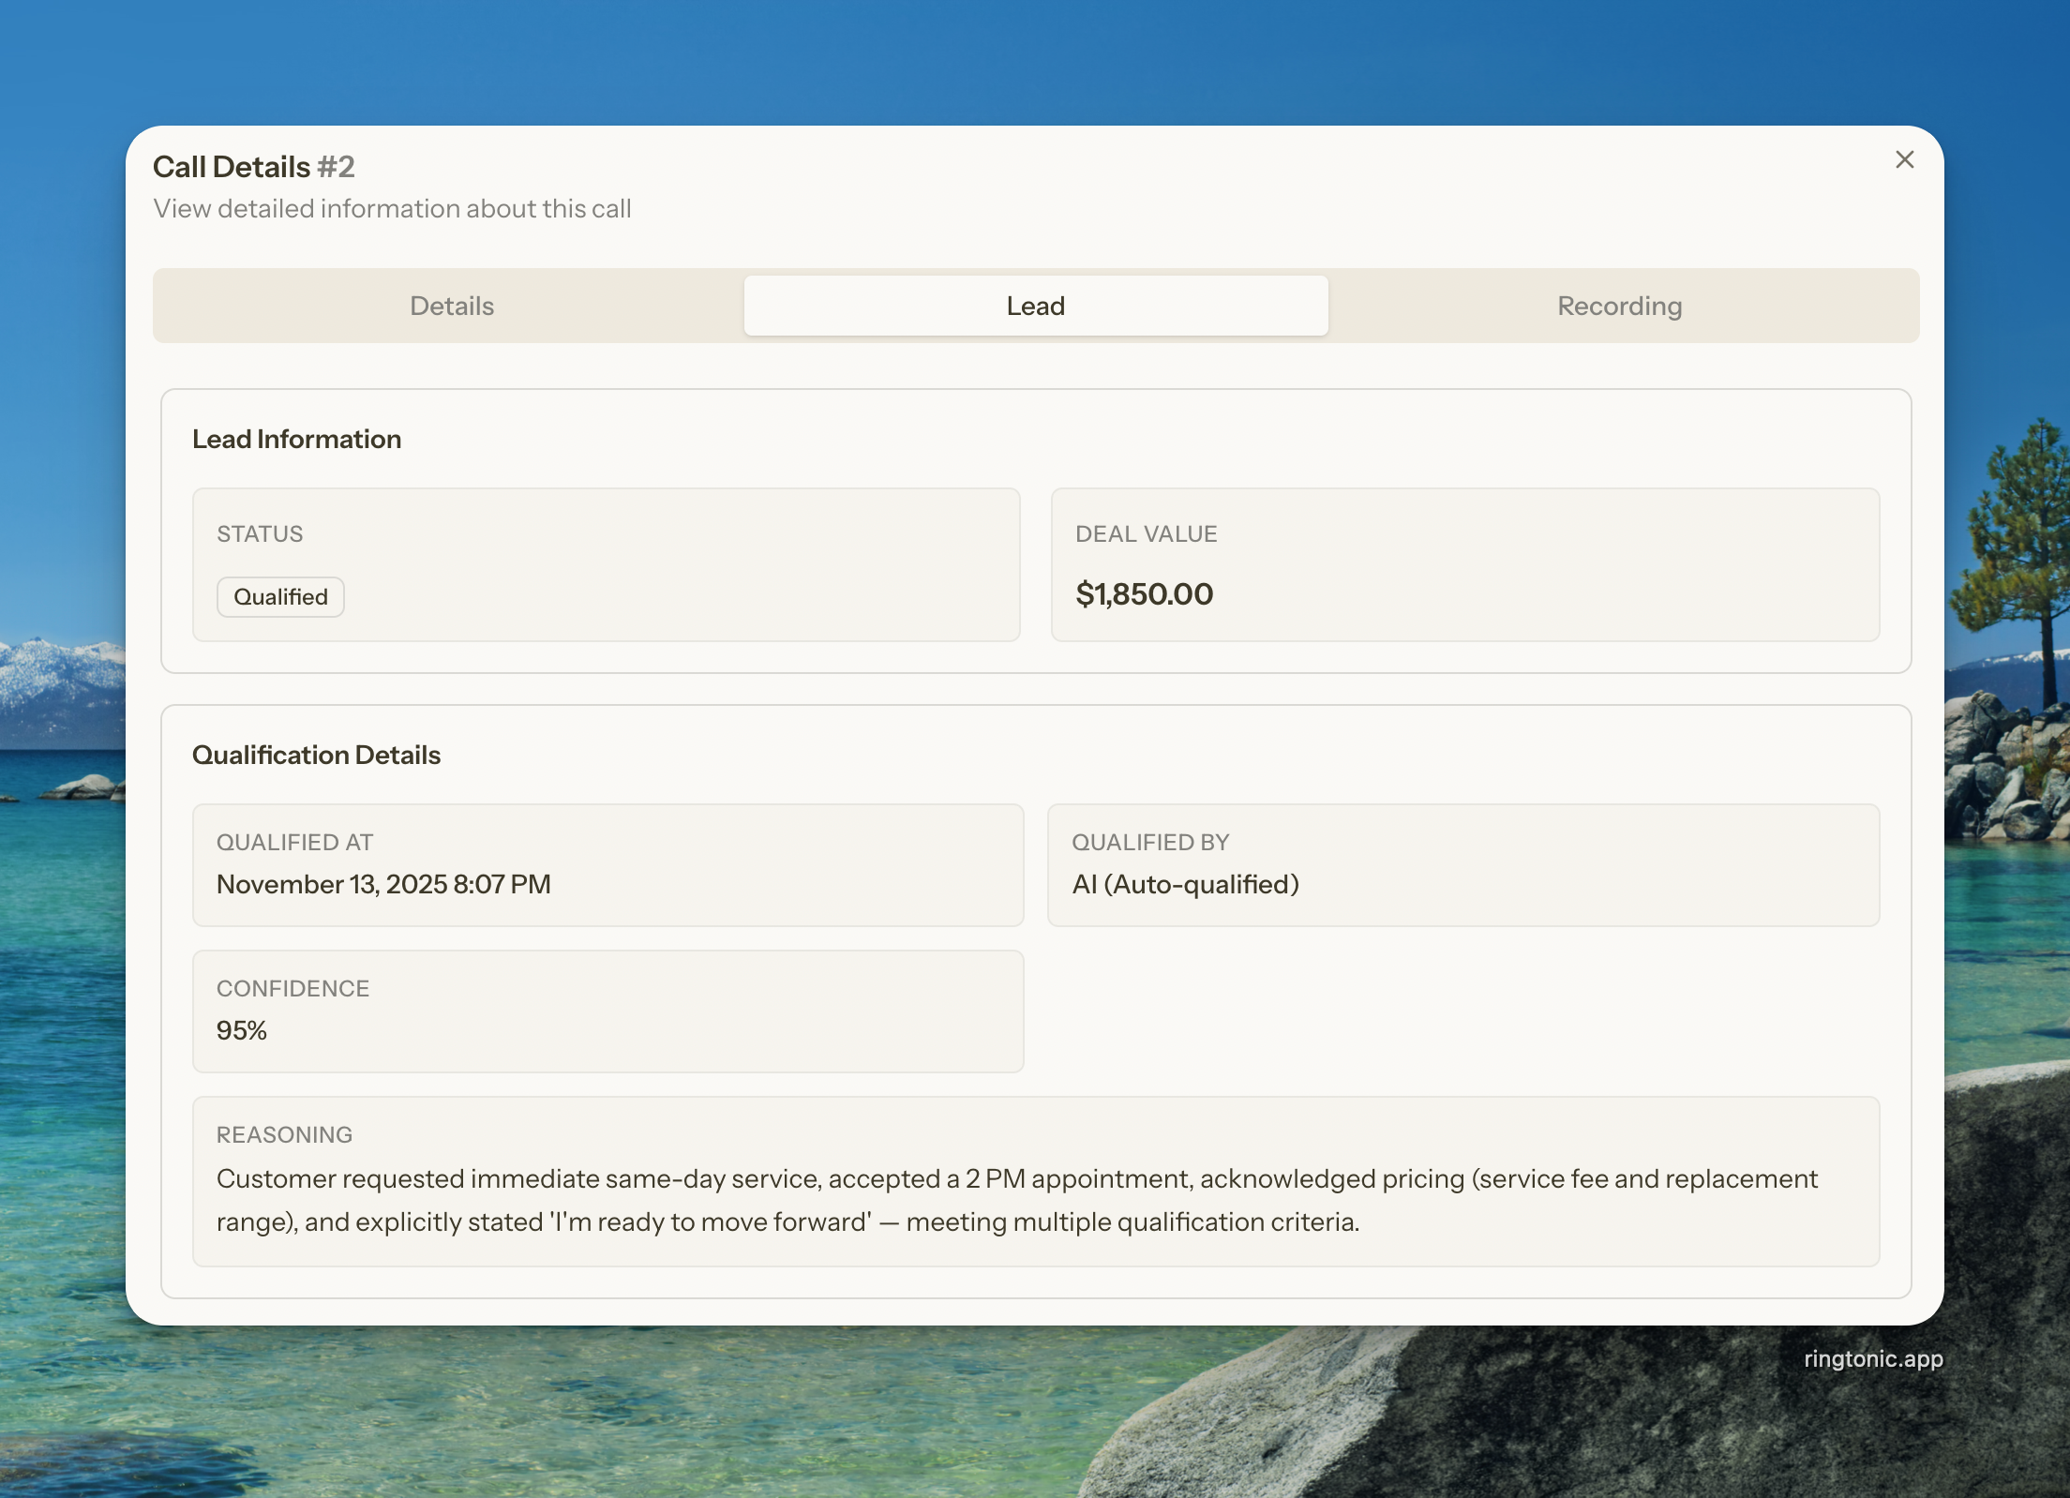
Task: Click the dialog subtitle description text
Action: [x=392, y=208]
